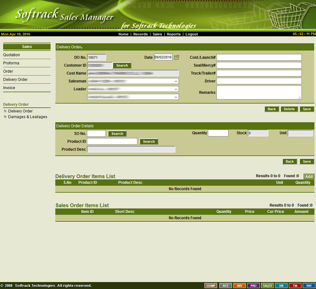Expand the Loader dropdown

[x=176, y=89]
